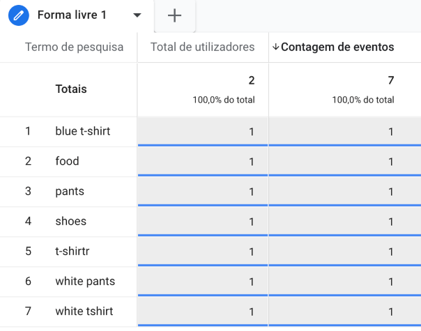The height and width of the screenshot is (331, 421).
Task: Click the white pants search term
Action: coord(85,281)
